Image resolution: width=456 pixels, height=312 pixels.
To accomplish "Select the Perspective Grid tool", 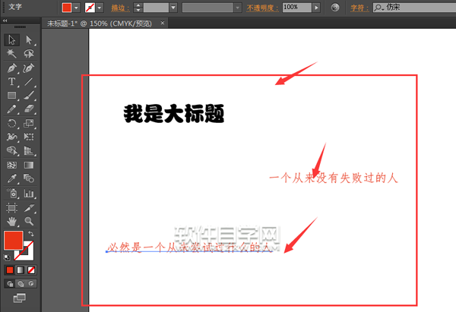I will pos(29,150).
